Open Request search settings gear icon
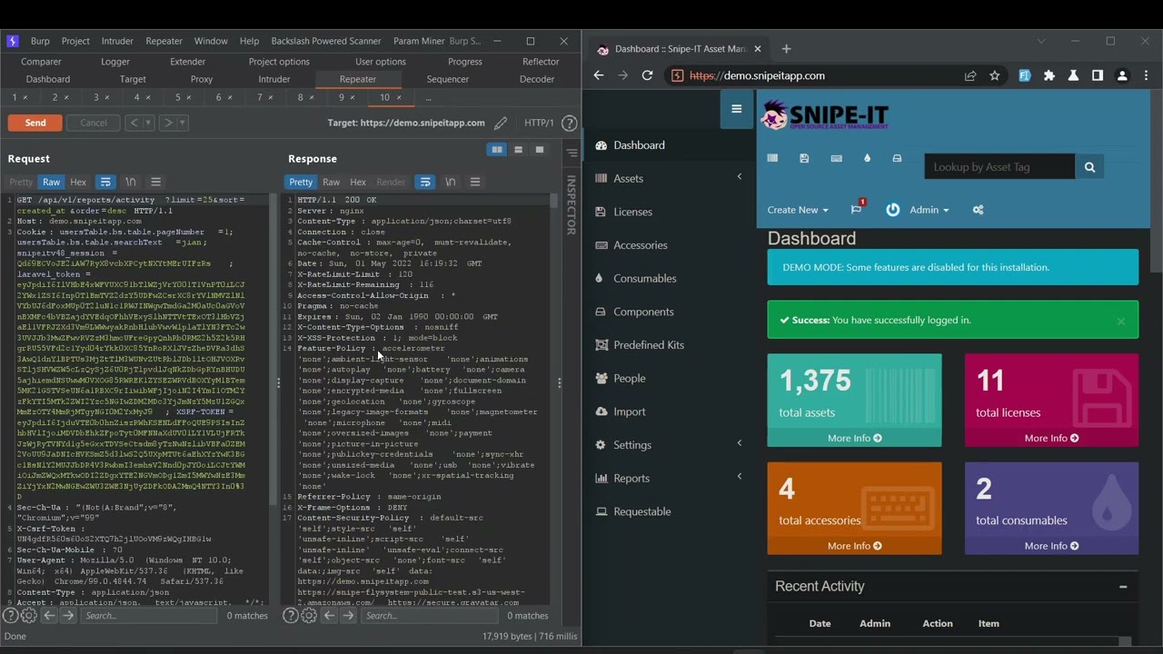The height and width of the screenshot is (654, 1163). 28,615
